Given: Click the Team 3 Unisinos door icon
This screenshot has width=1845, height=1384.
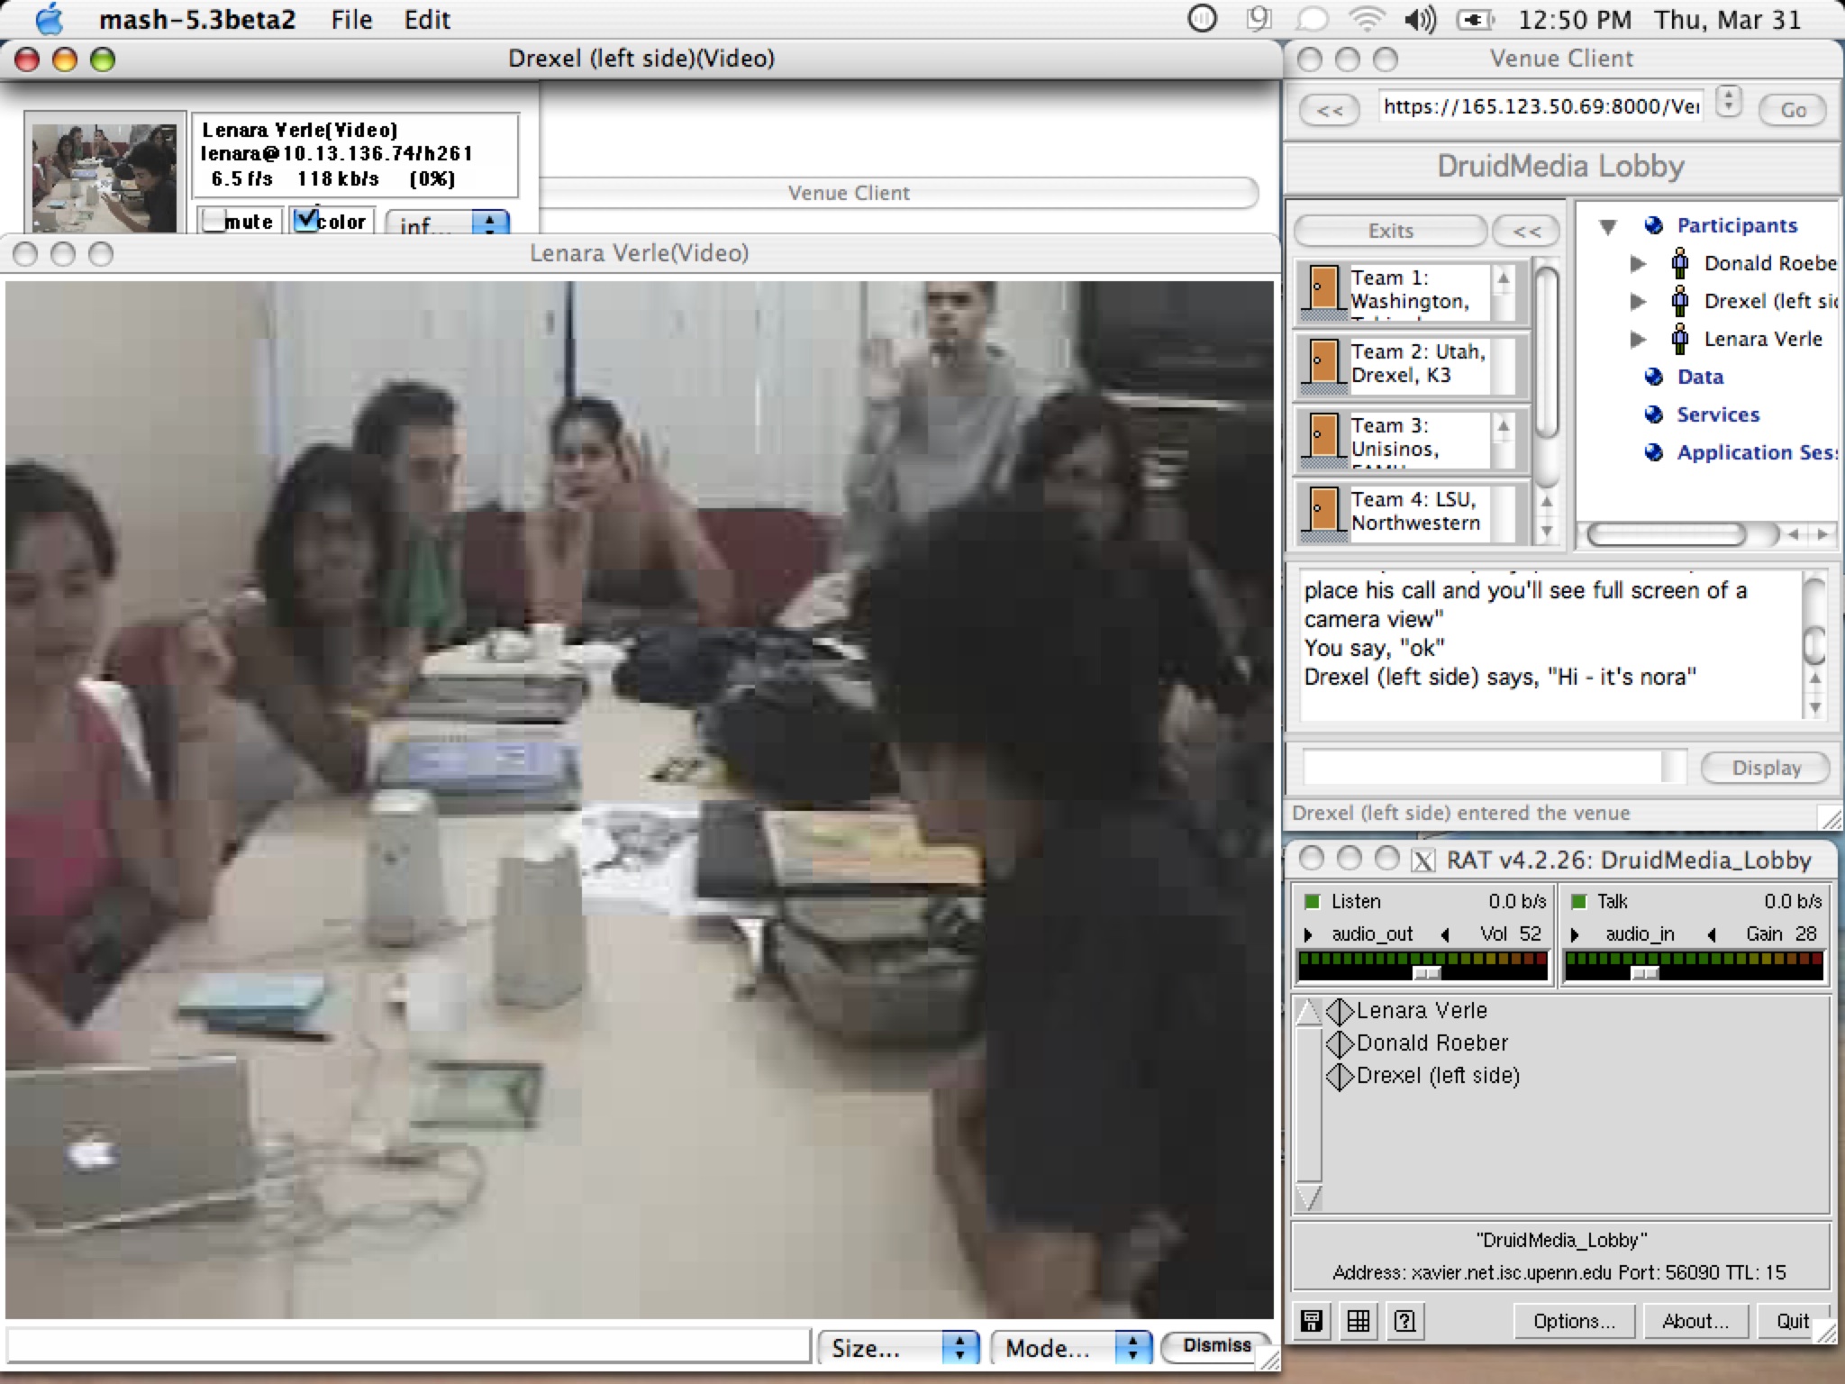Looking at the screenshot, I should tap(1322, 438).
